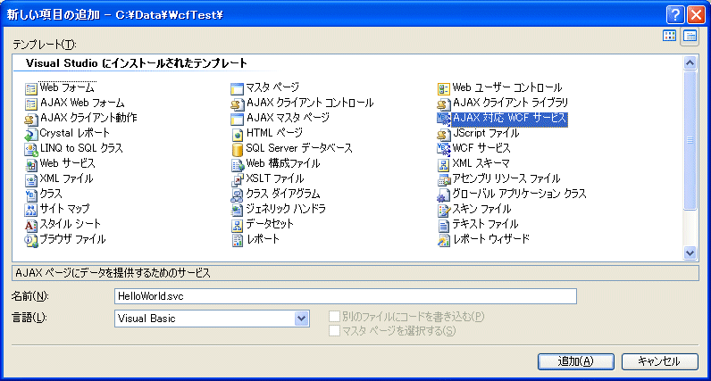Choose the ブラウザ ファイル icon
This screenshot has width=711, height=381.
point(31,241)
